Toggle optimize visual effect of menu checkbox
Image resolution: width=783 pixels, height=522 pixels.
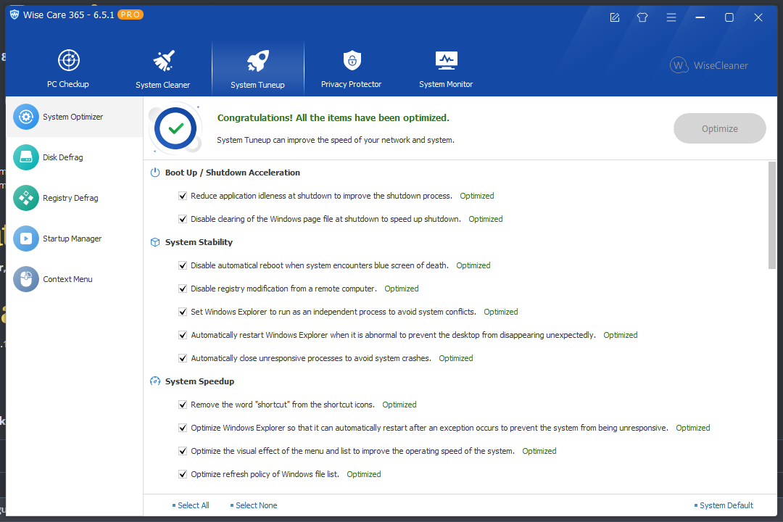(x=183, y=451)
